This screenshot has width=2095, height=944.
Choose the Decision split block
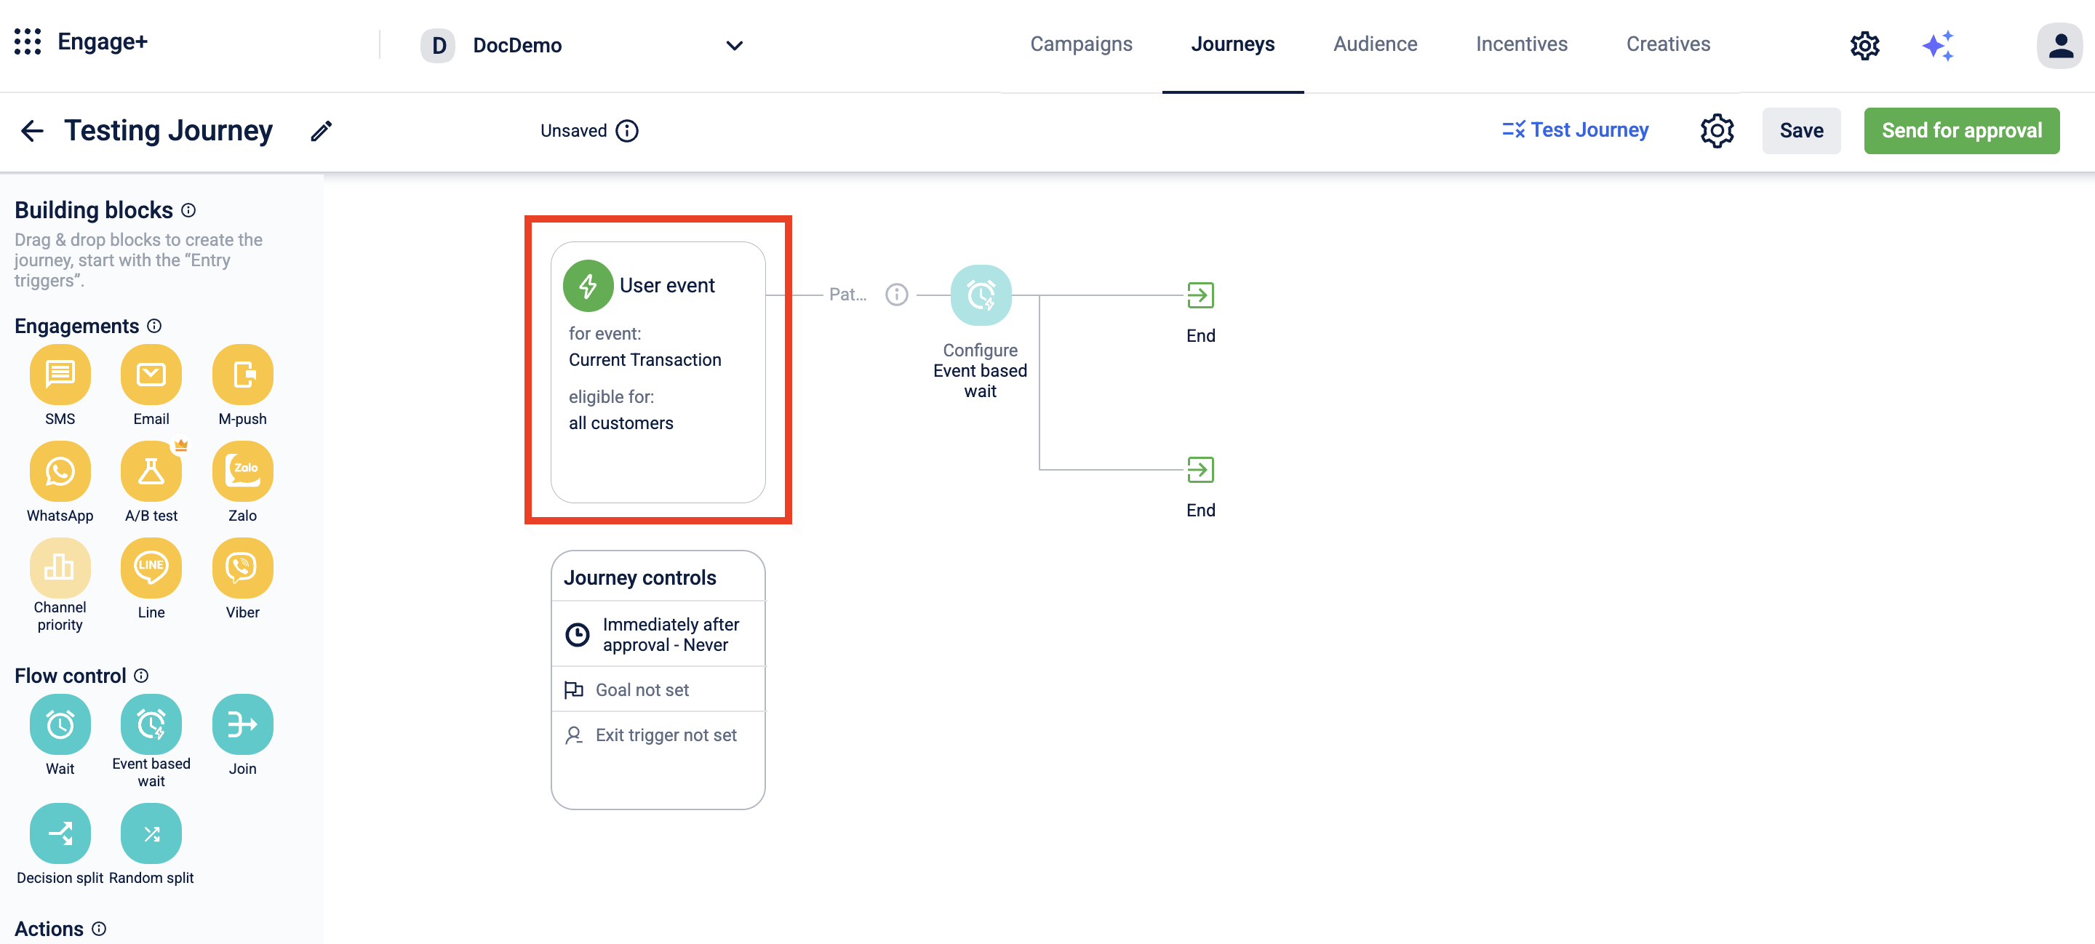pyautogui.click(x=60, y=833)
